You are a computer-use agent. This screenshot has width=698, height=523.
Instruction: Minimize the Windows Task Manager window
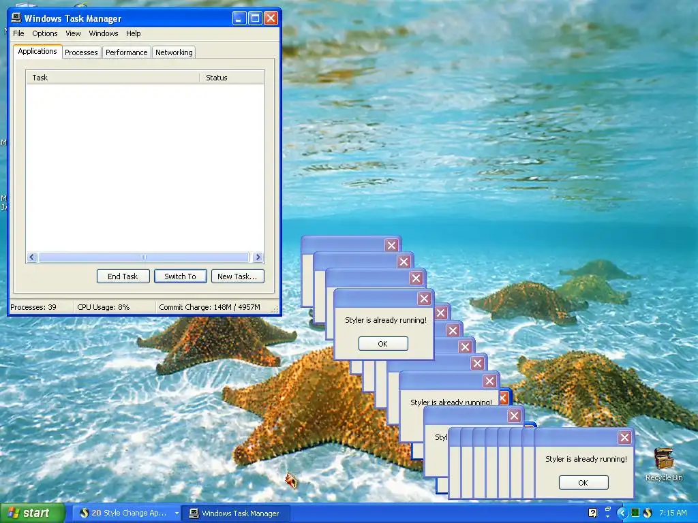239,18
